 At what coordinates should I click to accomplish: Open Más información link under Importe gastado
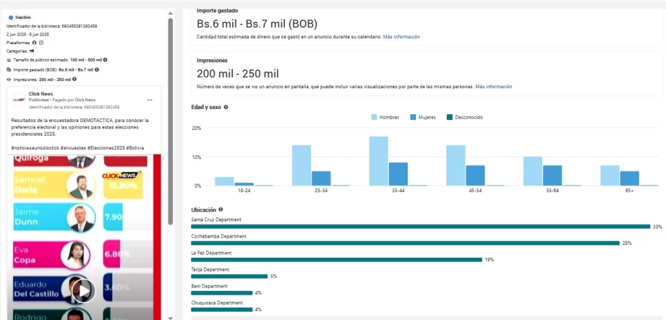coord(401,37)
